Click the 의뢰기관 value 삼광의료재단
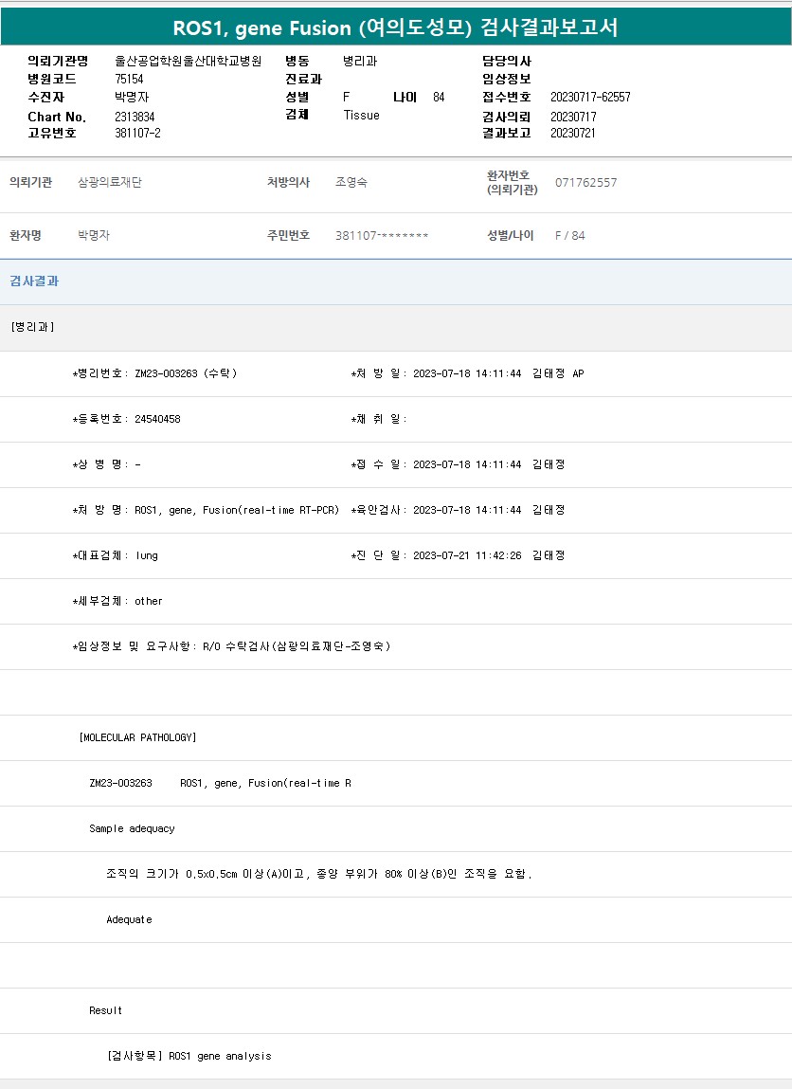Screen dimensions: 792x1089 (x=110, y=182)
